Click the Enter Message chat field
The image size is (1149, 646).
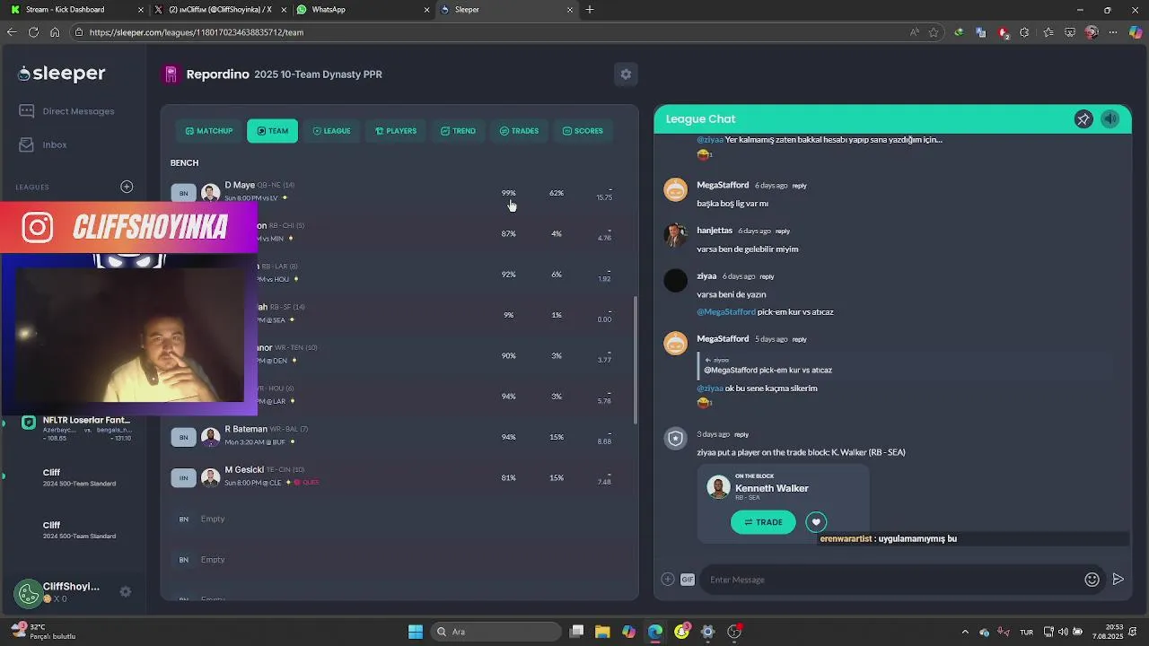click(x=891, y=580)
